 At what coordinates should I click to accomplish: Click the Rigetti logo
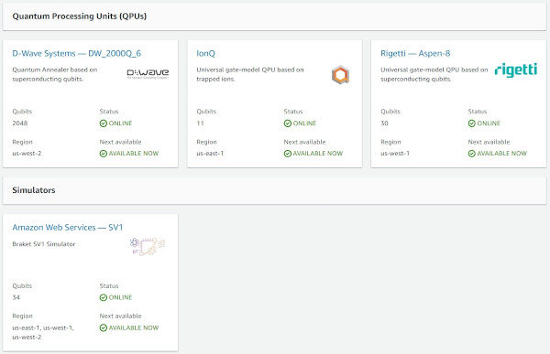tap(515, 70)
